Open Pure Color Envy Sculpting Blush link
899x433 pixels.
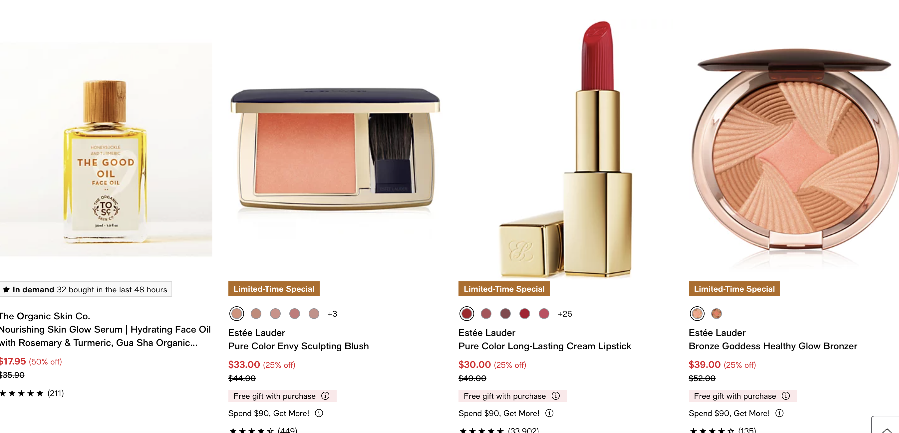pos(298,346)
